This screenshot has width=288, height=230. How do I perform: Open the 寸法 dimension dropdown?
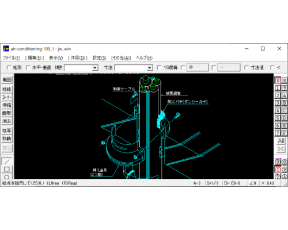149,68
